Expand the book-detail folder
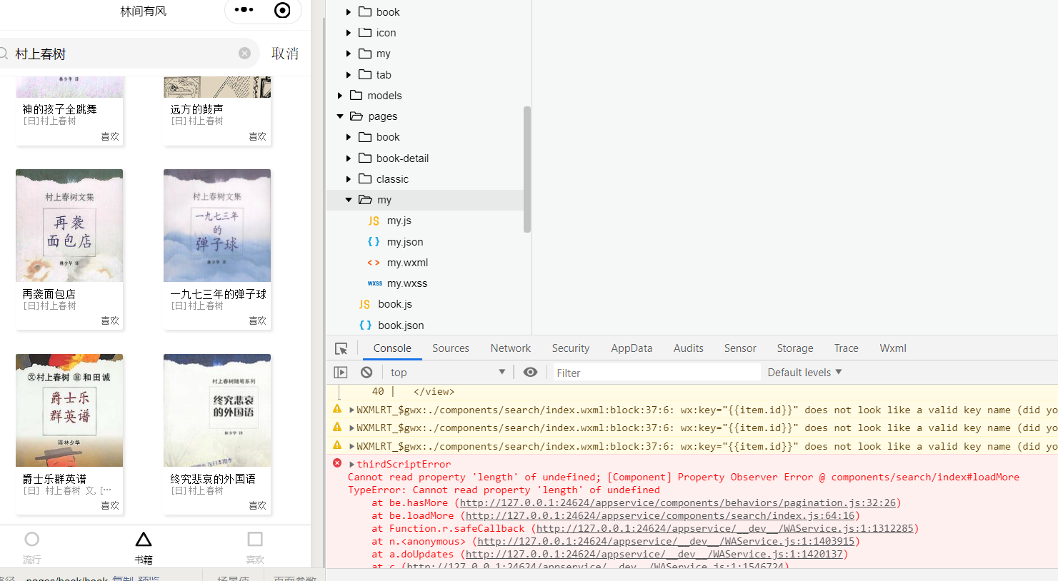Screen dimensions: 1058x581 [348, 158]
